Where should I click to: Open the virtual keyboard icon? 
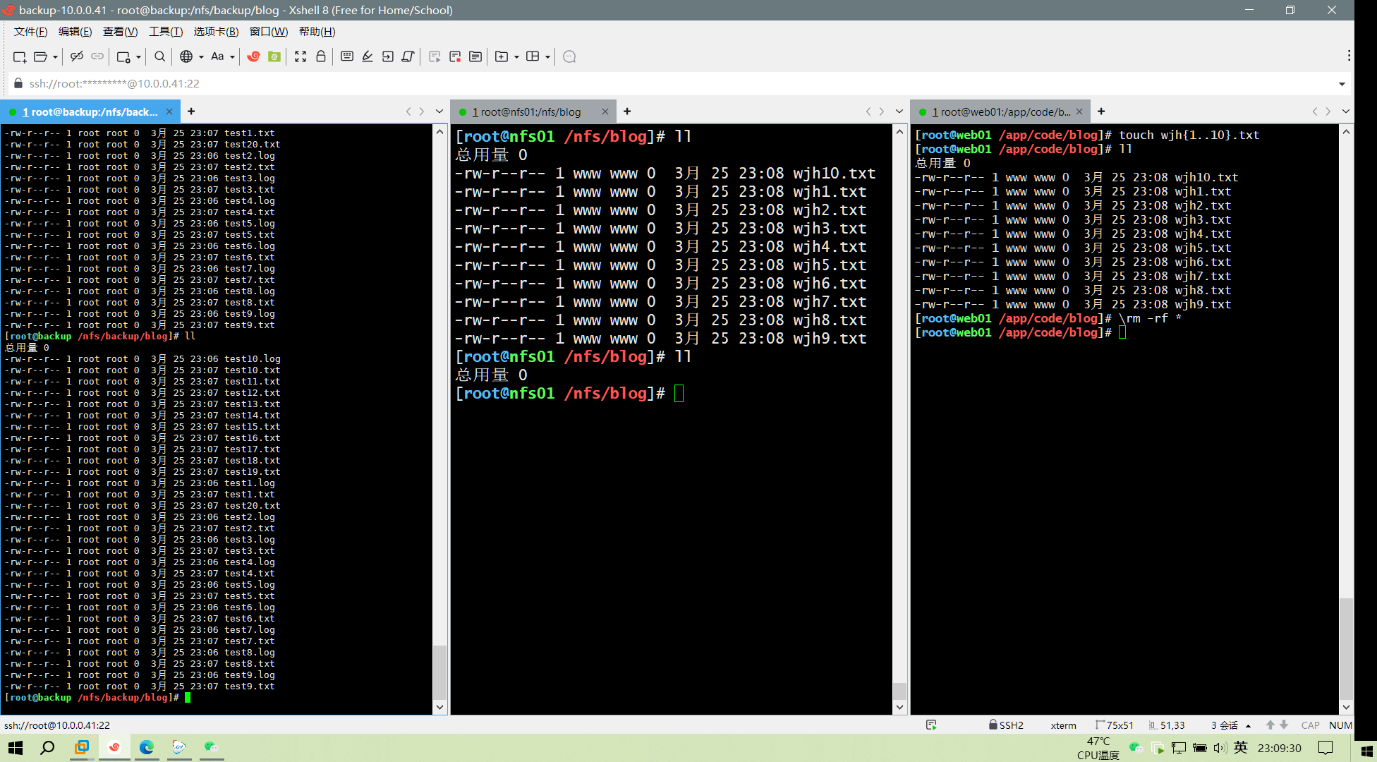[346, 56]
